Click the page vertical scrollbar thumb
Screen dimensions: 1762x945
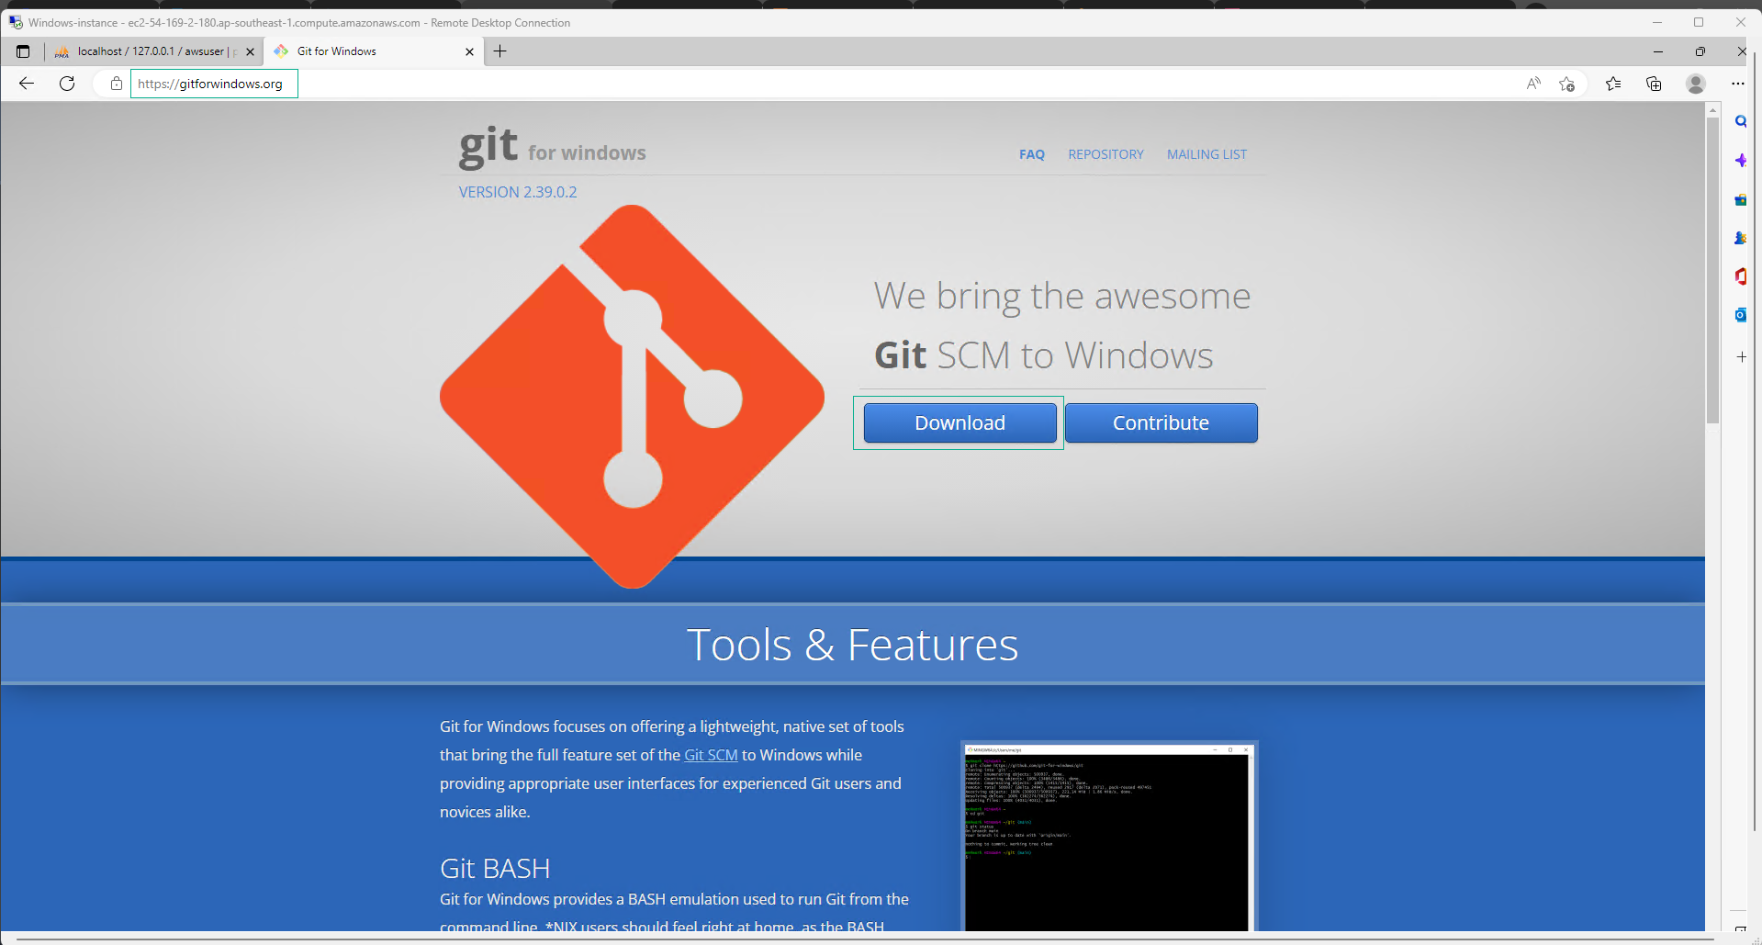click(1712, 270)
